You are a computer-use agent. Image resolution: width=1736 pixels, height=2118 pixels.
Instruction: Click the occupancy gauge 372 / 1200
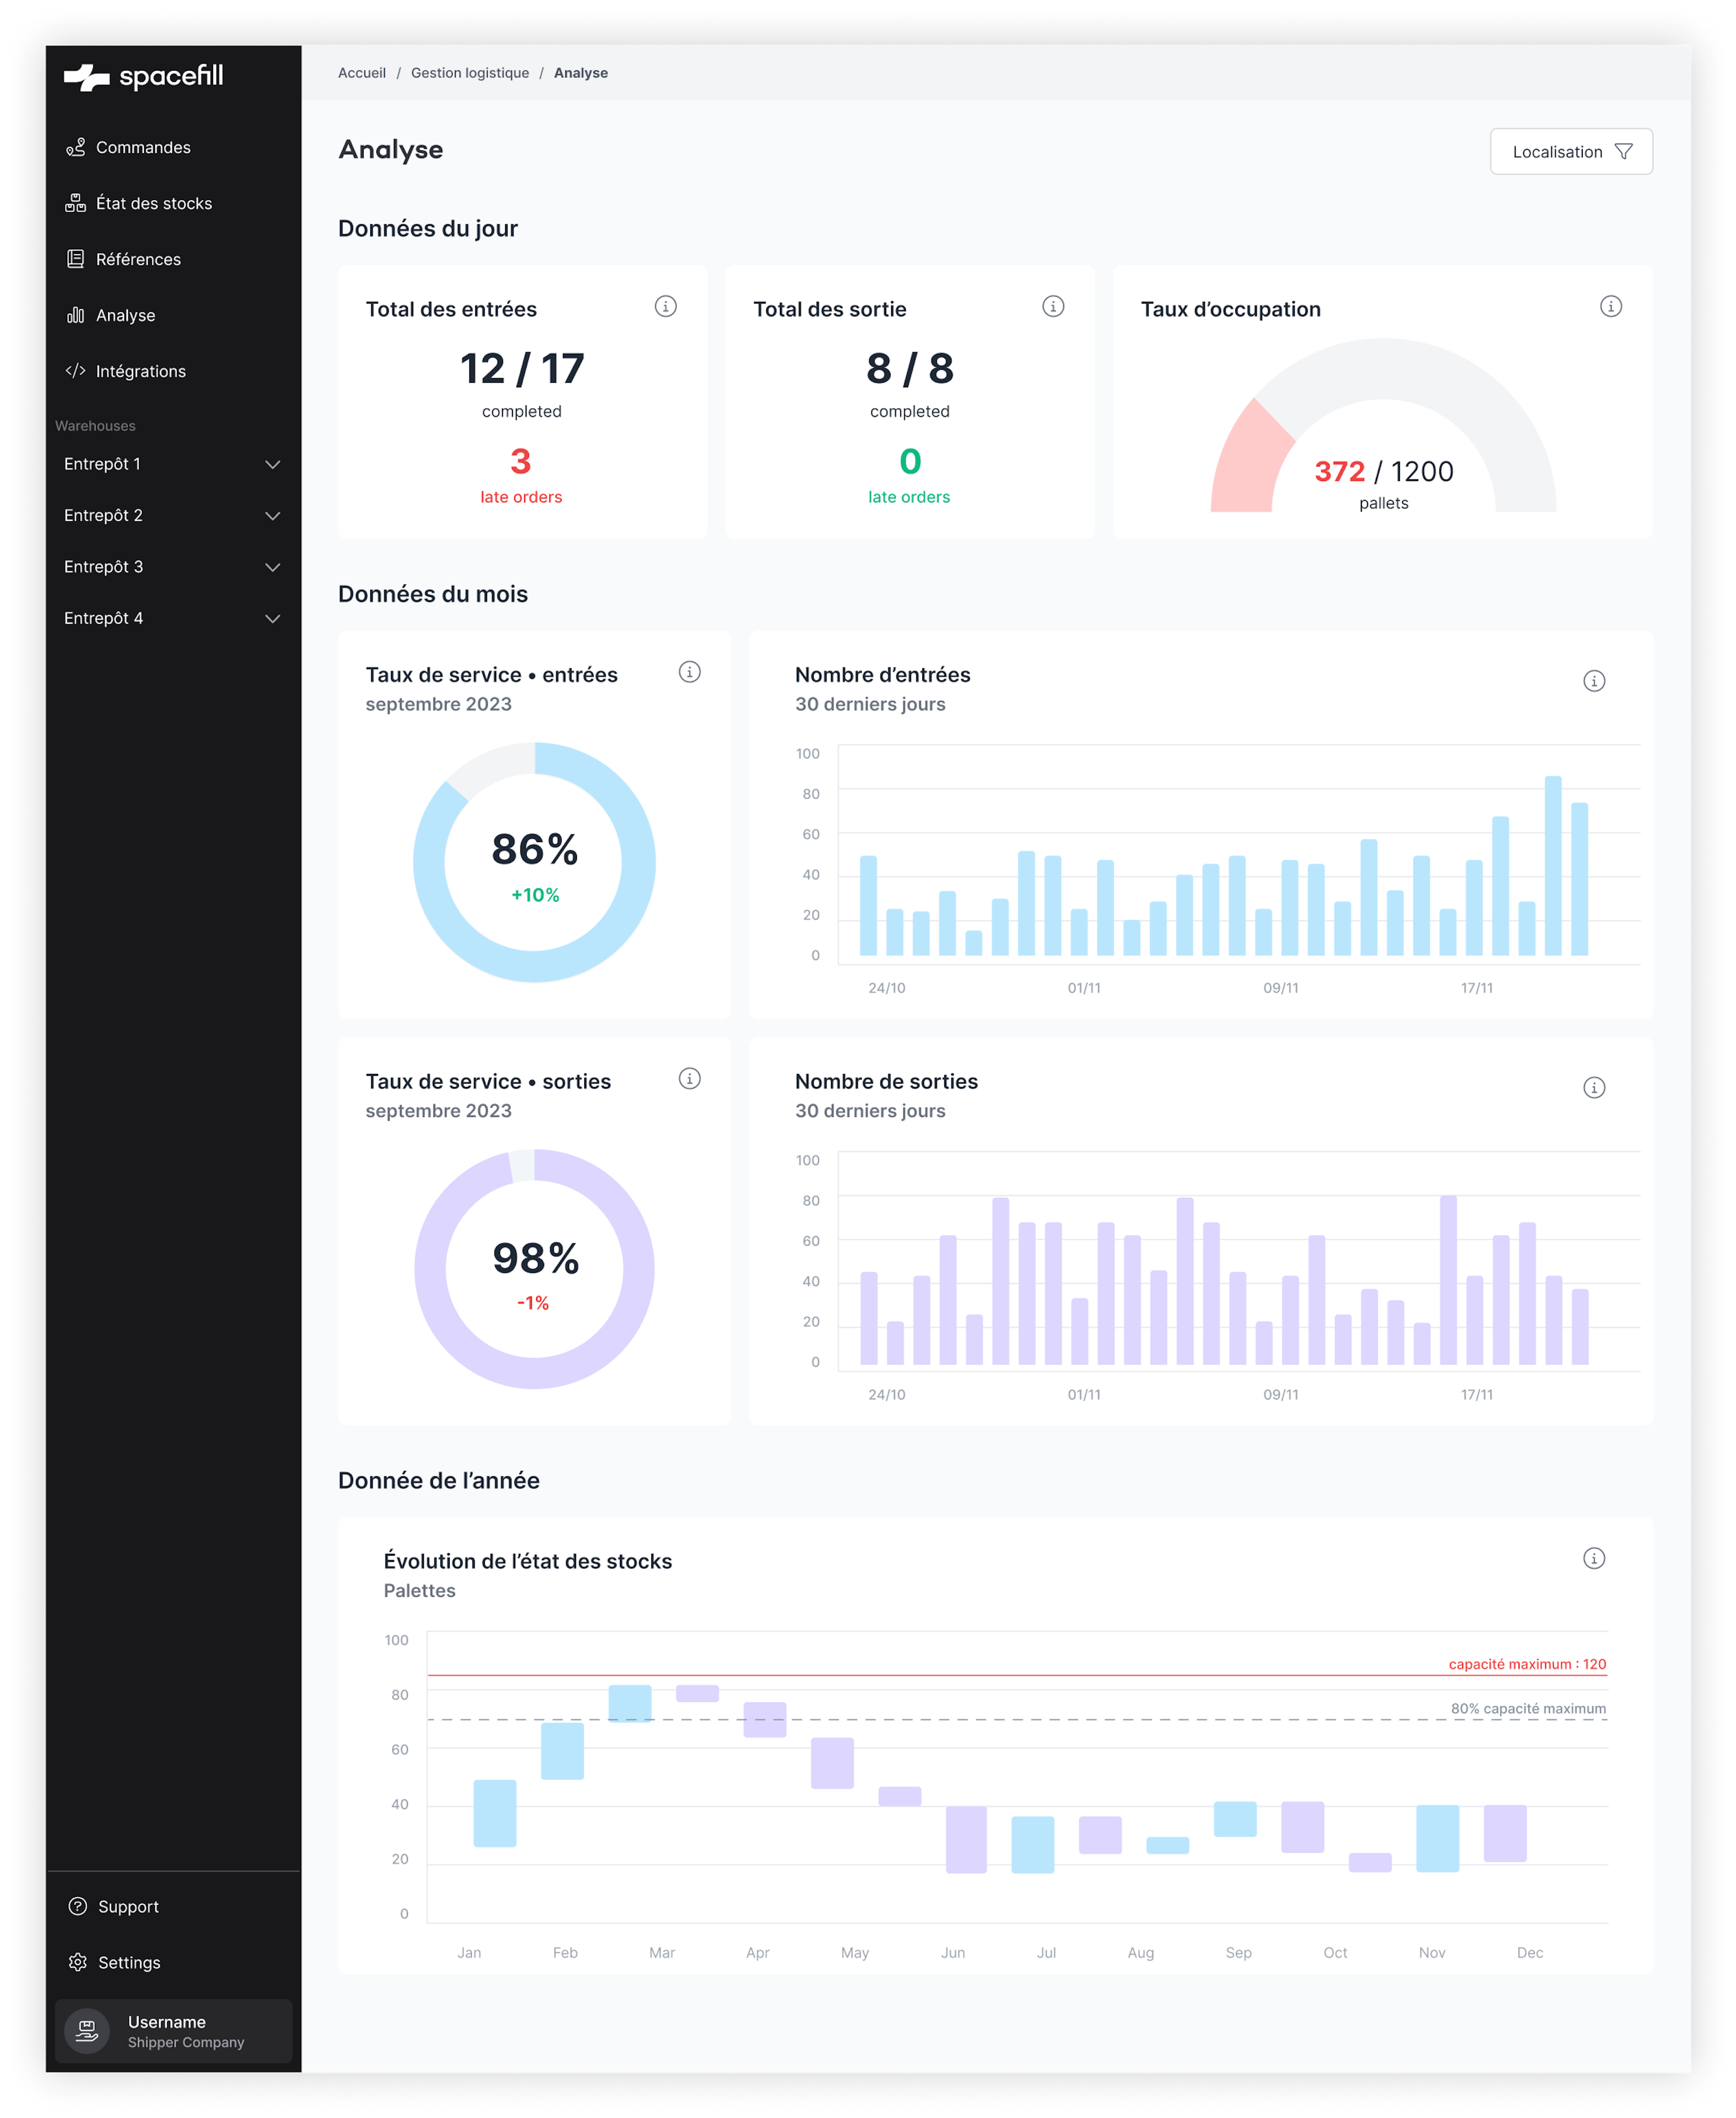click(x=1383, y=426)
